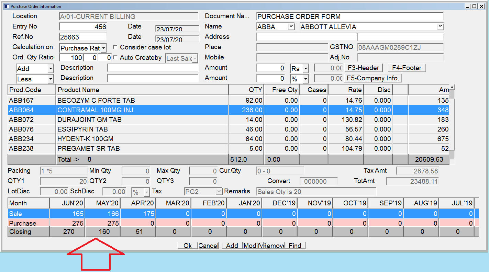
Task: Click the Entry No input field
Action: (x=83, y=27)
